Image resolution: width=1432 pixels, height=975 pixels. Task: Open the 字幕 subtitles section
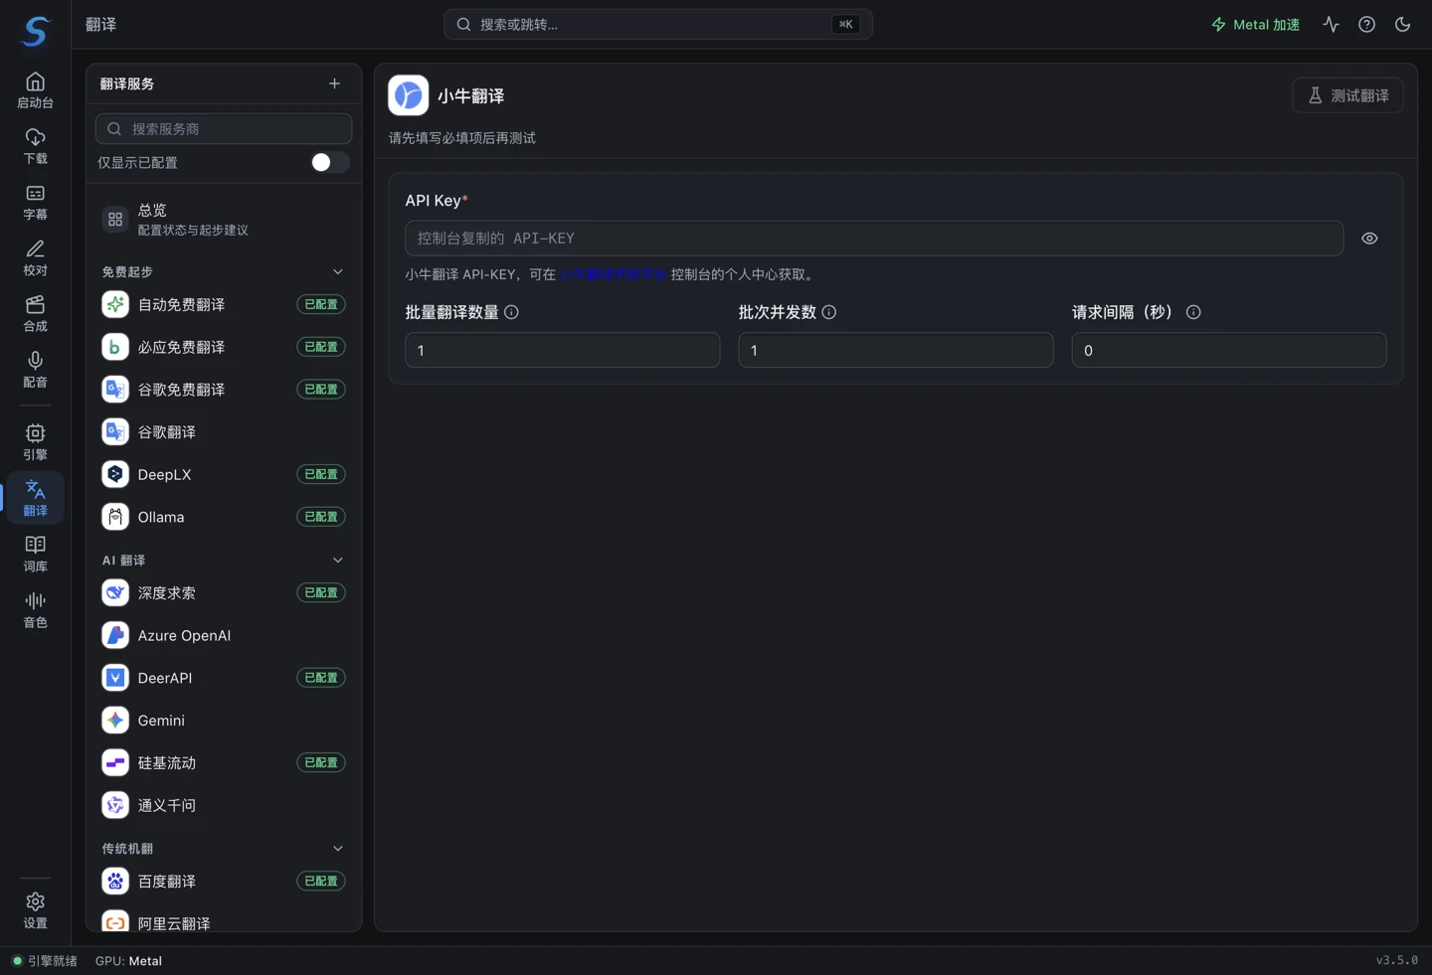[35, 202]
